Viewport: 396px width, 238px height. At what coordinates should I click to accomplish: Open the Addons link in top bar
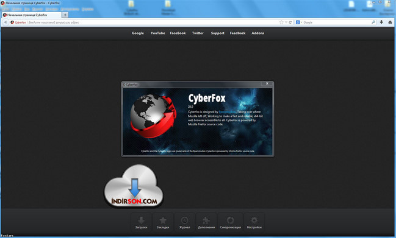coord(257,33)
